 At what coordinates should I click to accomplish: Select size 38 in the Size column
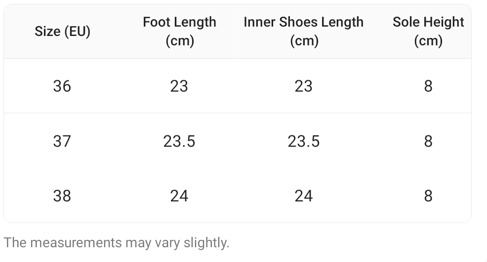[x=62, y=196]
